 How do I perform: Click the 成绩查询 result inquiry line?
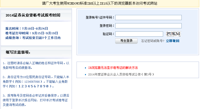tap(33, 38)
